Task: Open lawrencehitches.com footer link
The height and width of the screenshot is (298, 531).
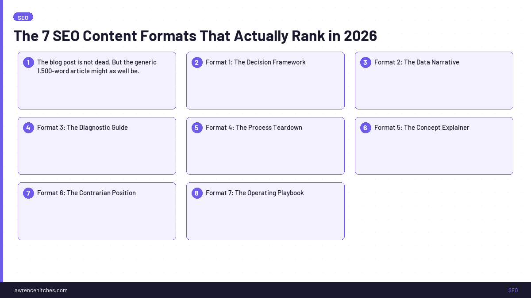Action: 40,290
